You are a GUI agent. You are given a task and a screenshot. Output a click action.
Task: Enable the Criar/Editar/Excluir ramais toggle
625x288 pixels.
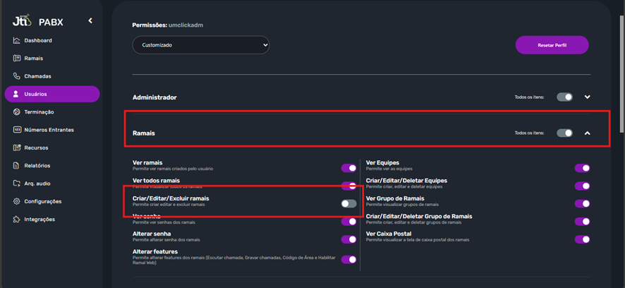click(348, 203)
